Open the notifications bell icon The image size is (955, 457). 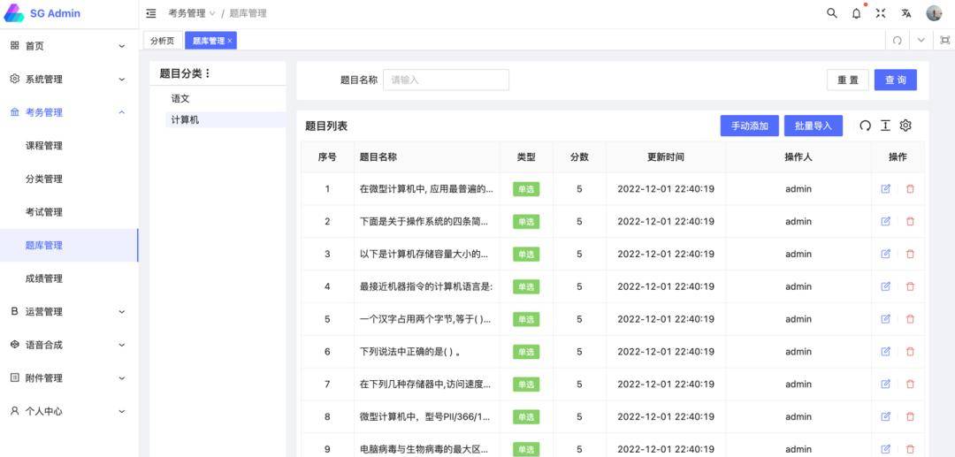point(856,13)
